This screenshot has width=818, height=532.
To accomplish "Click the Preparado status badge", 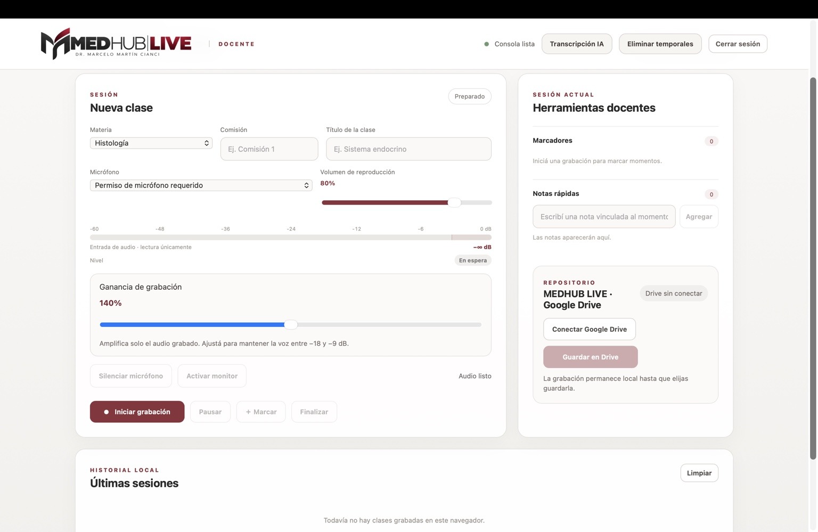I will click(x=470, y=96).
